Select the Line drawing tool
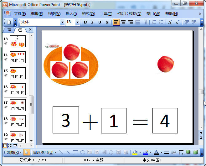Screen dimensions: 206x166 pyautogui.click(x=61, y=152)
